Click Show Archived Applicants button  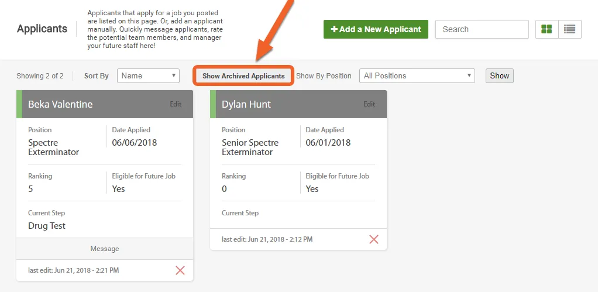tap(243, 76)
